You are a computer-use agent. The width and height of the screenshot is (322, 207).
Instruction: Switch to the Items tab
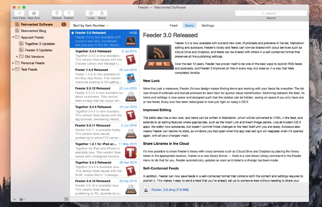[189, 25]
